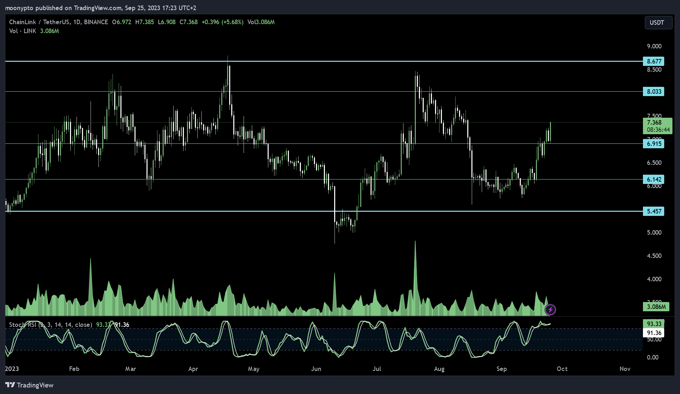Click the Apr label on time axis
The height and width of the screenshot is (394, 680).
coord(193,369)
